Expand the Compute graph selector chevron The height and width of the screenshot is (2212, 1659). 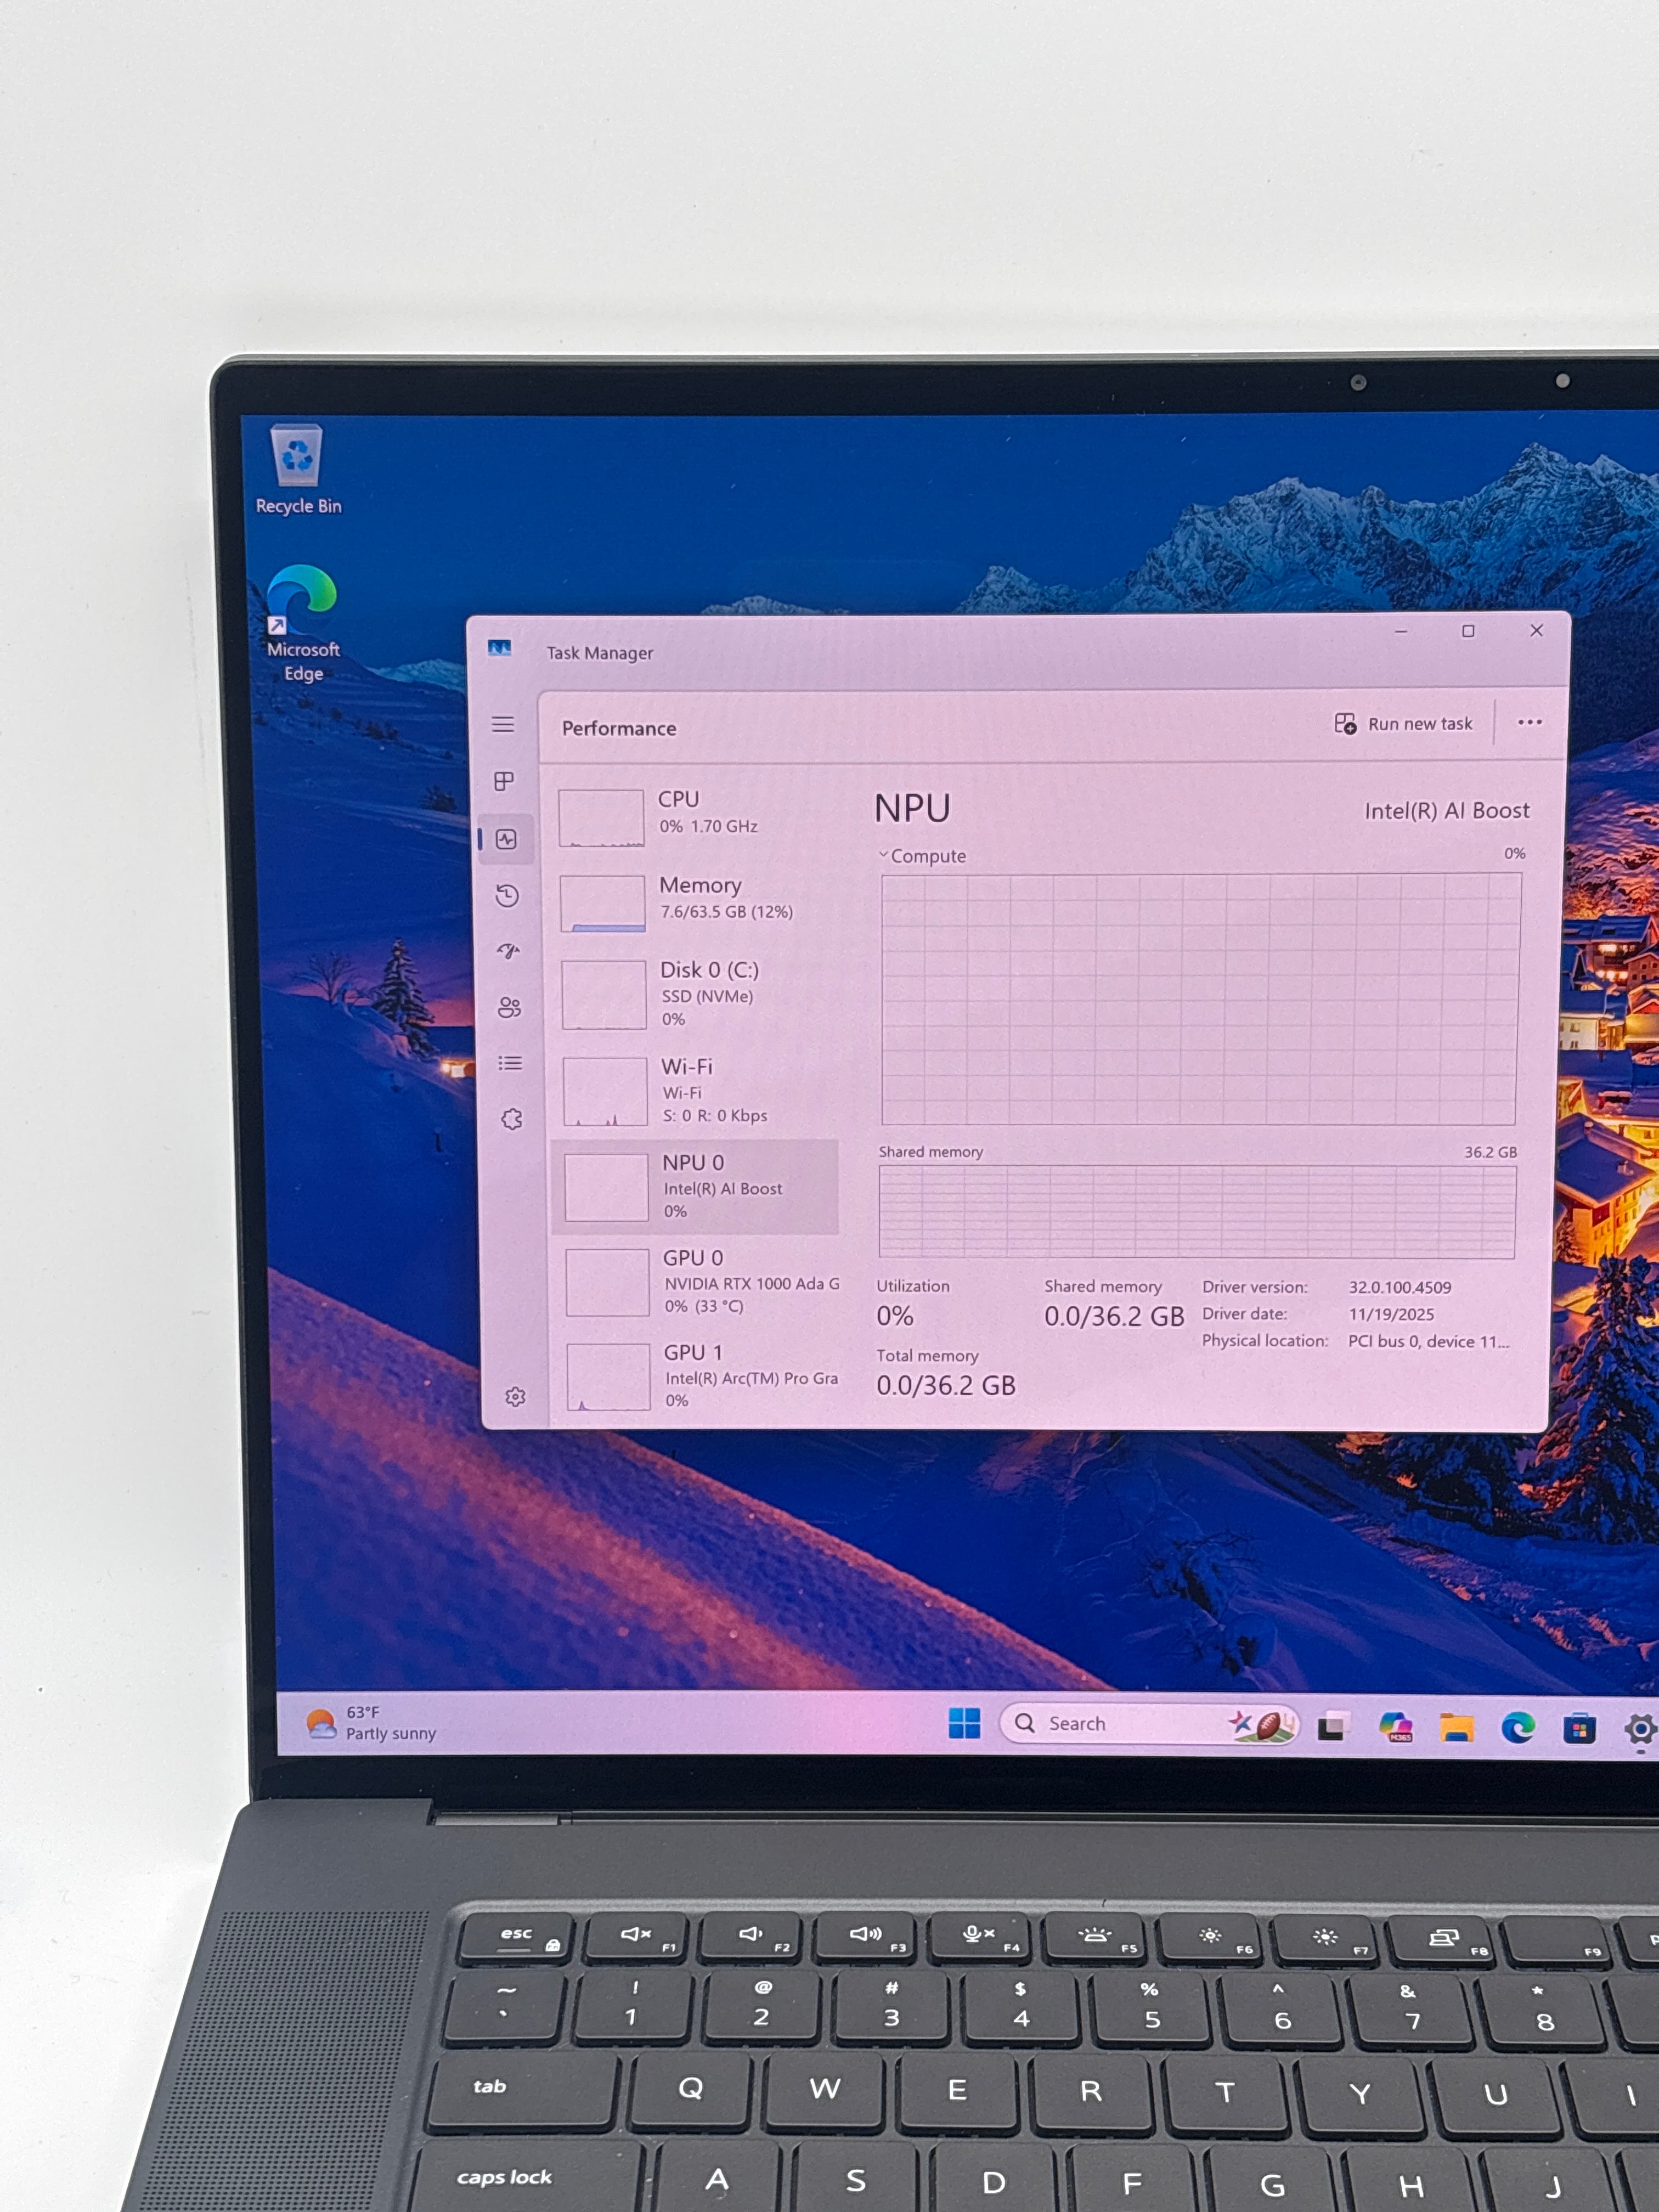point(883,855)
